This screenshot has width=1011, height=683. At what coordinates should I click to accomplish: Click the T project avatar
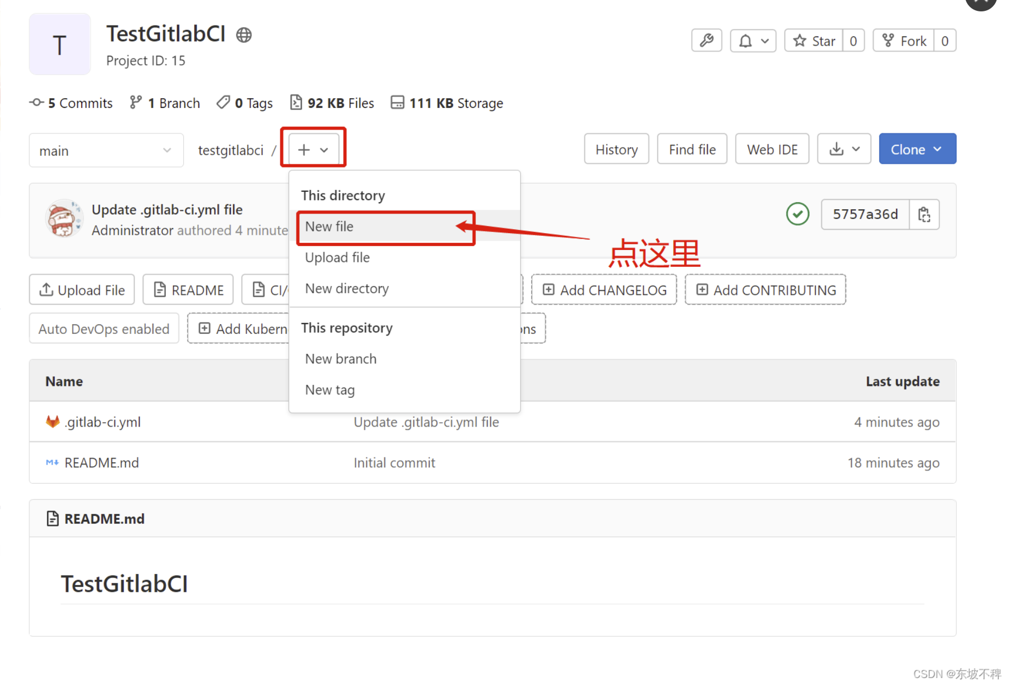60,44
